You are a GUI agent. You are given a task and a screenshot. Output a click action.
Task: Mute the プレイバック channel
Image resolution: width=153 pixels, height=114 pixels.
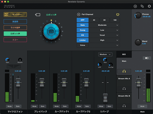coord(34,106)
